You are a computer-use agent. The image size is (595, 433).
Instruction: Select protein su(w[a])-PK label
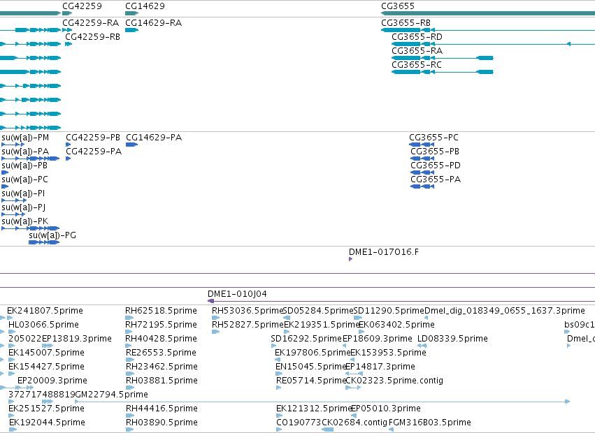[25, 221]
